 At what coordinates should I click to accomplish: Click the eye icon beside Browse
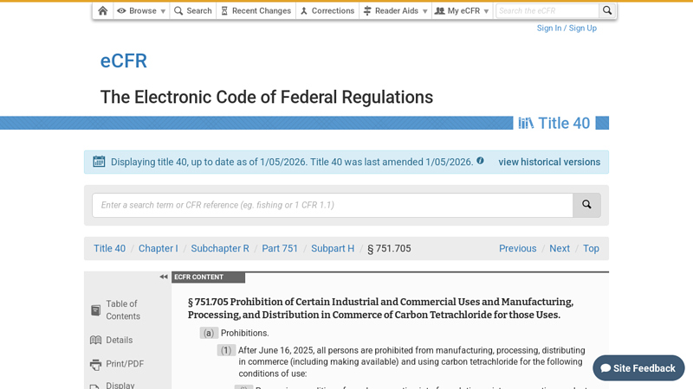[x=121, y=10]
